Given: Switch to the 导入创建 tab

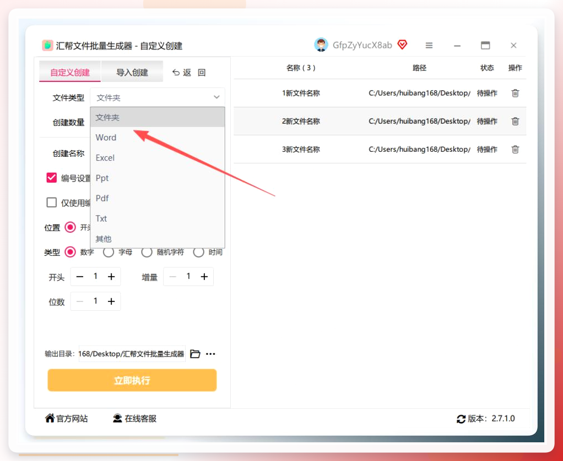Looking at the screenshot, I should pyautogui.click(x=132, y=72).
